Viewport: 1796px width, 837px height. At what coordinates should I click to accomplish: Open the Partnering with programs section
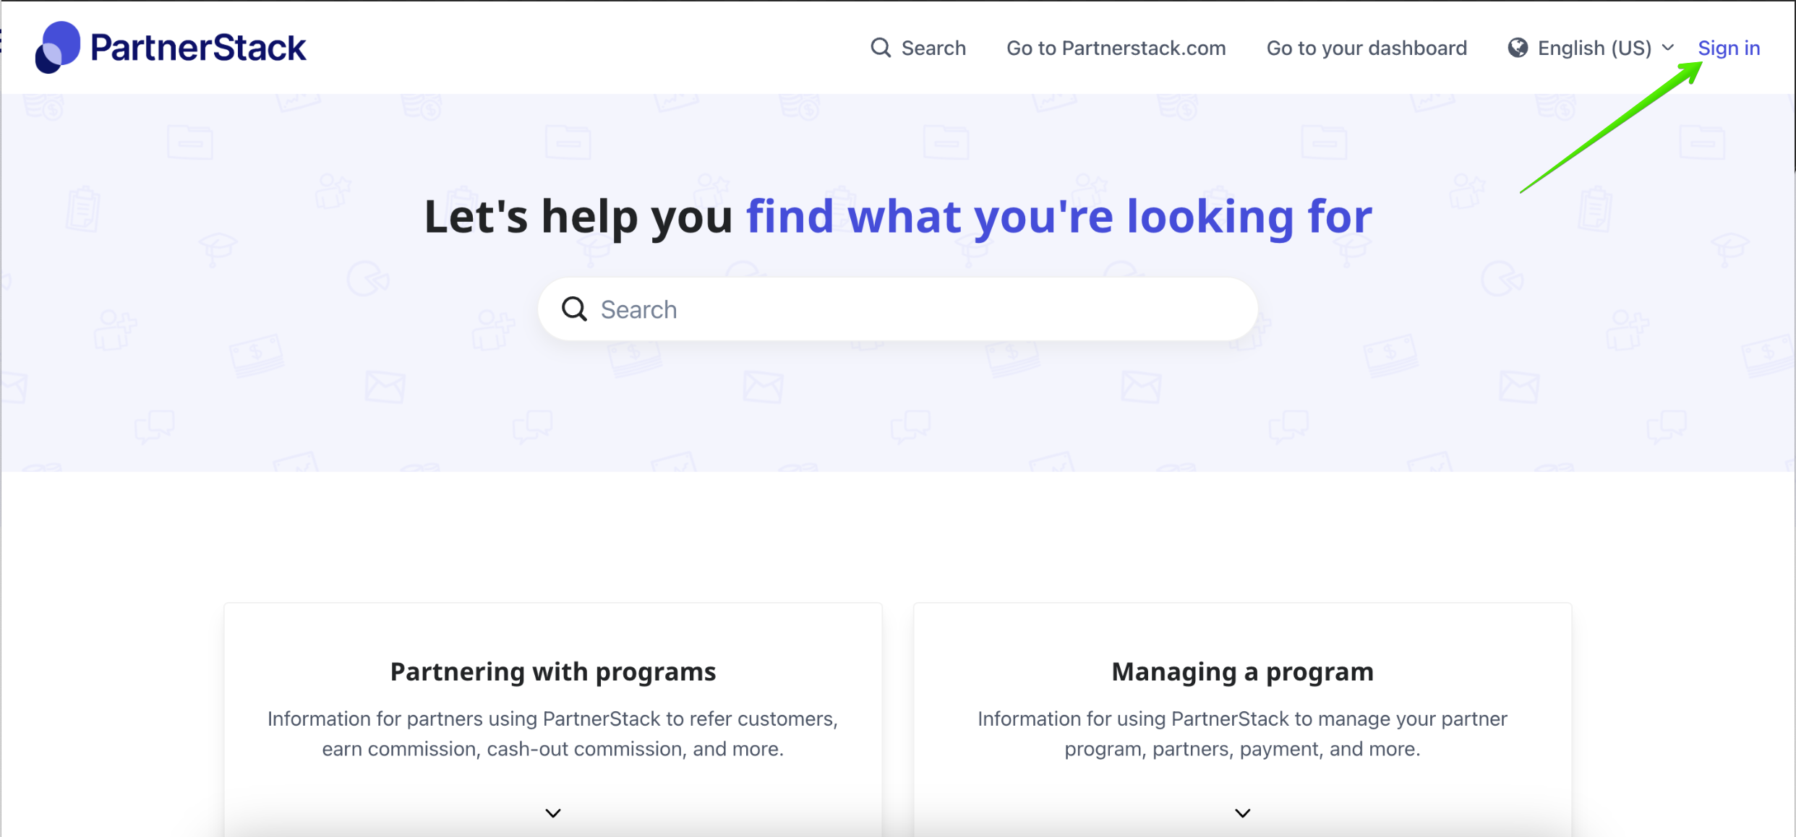[552, 671]
